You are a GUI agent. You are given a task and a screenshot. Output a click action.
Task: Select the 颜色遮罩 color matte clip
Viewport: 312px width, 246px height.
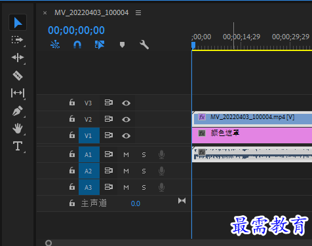252,135
